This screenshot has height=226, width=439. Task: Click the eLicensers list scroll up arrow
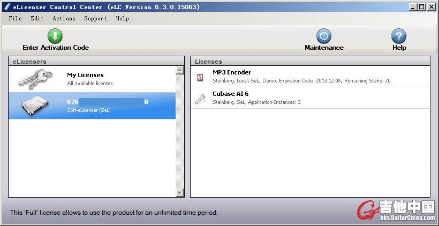pos(179,70)
